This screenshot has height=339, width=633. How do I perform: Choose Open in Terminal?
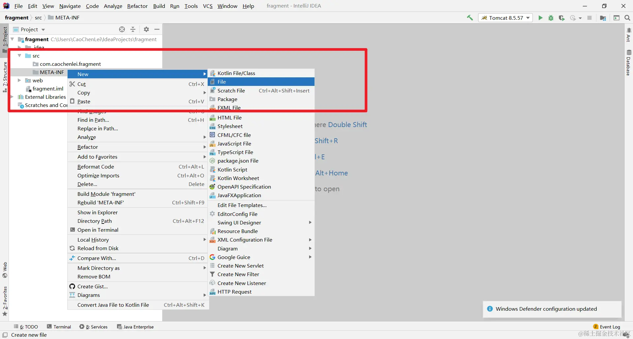(x=137, y=230)
